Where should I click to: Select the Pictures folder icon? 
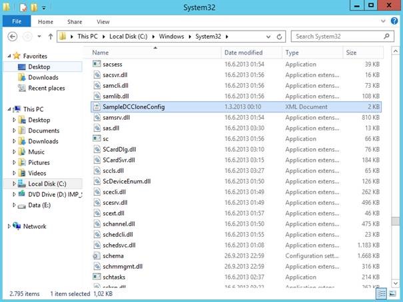point(22,162)
